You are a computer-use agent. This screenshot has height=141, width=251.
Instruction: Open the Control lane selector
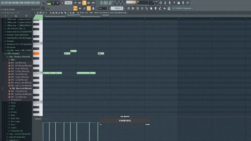point(38,119)
